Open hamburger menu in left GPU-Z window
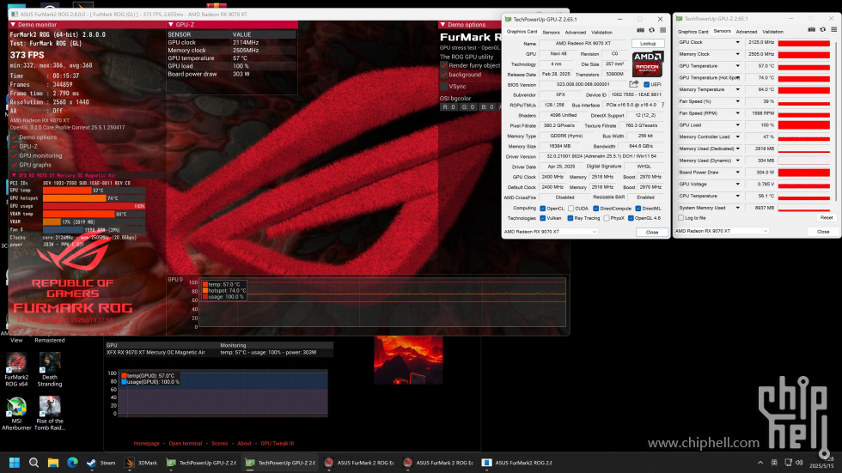The image size is (842, 473). [x=663, y=31]
